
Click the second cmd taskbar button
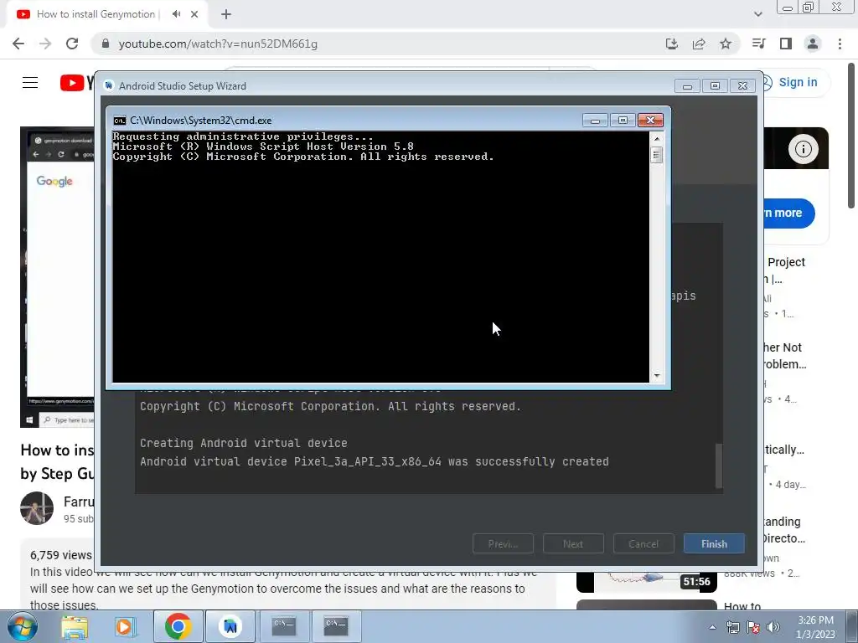[x=336, y=626]
